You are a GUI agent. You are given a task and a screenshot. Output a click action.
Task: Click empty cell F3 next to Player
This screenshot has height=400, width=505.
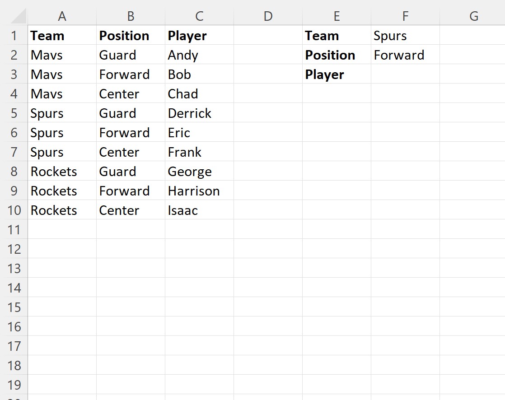tap(405, 74)
